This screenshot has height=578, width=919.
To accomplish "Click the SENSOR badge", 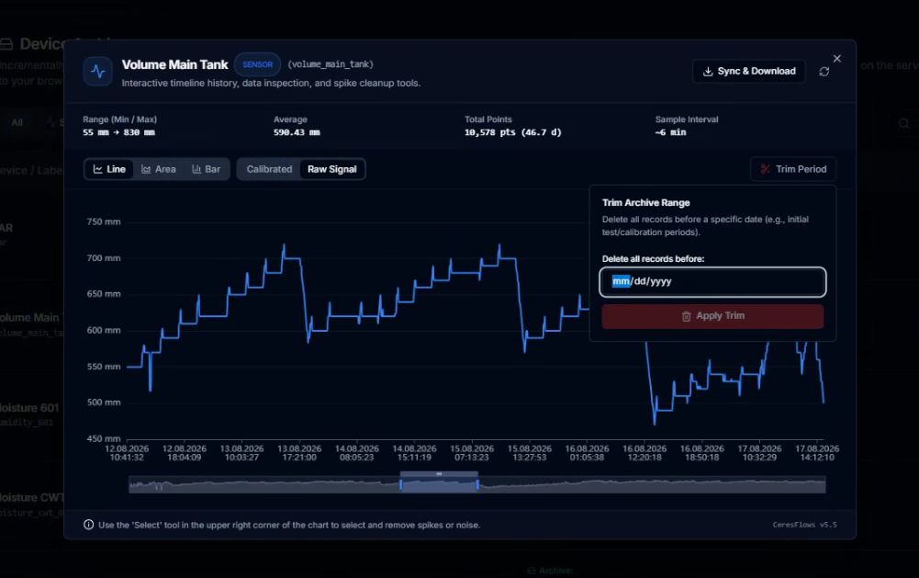I will (257, 64).
